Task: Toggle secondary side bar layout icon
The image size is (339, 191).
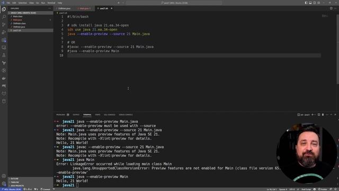Action: [314, 3]
